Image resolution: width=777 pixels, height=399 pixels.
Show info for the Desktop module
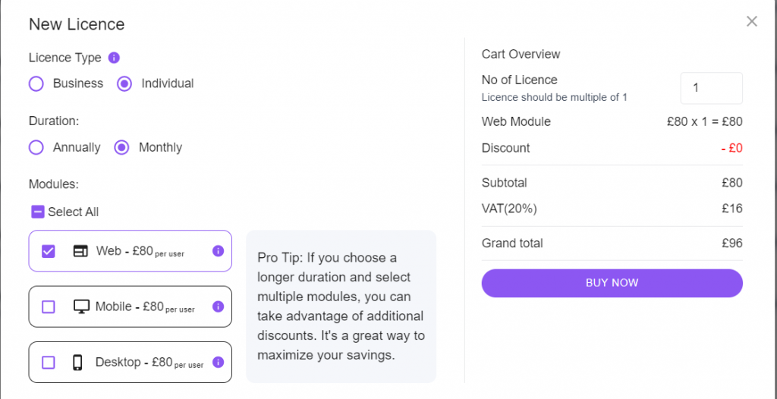point(218,363)
